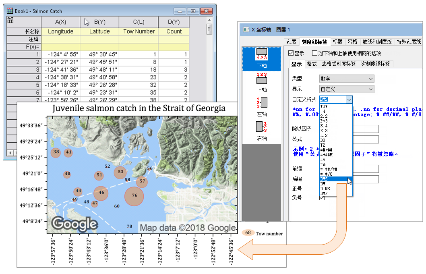This screenshot has width=426, height=274.
Task: Click bubble 76 on the map graph
Action: click(134, 196)
